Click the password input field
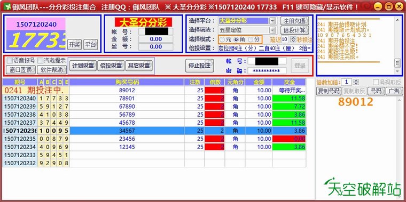The image size is (406, 202). pyautogui.click(x=267, y=71)
